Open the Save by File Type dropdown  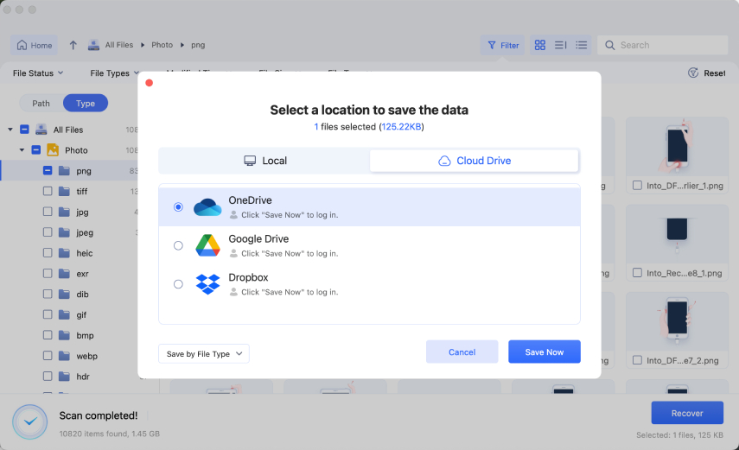click(203, 353)
